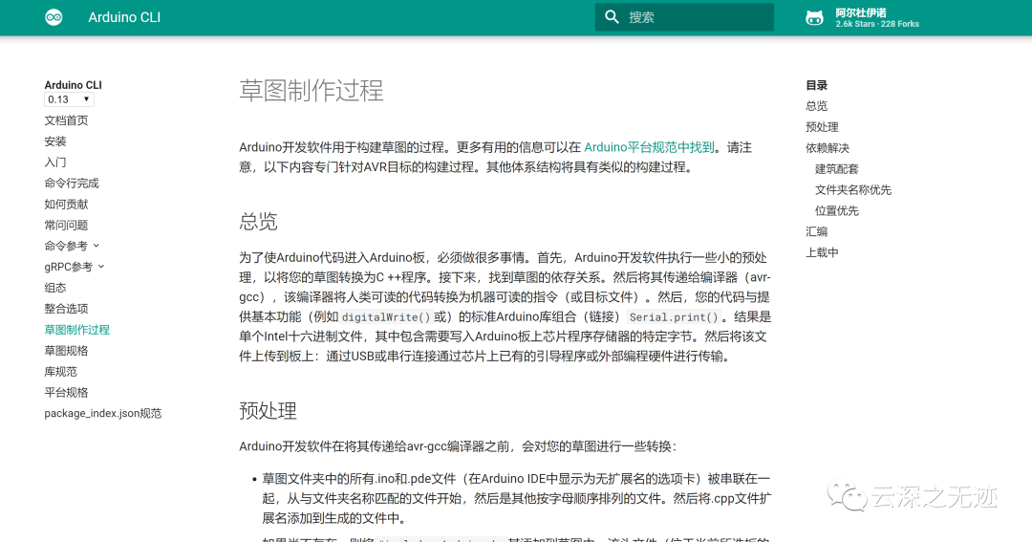Screen dimensions: 1032x542
Task: Jump to 依赖解决 in table of contents
Action: pos(828,148)
